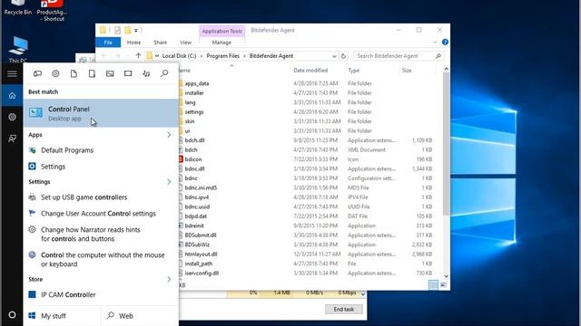Switch Explorer to large icons view
Image resolution: width=581 pixels, height=326 pixels.
[x=443, y=284]
